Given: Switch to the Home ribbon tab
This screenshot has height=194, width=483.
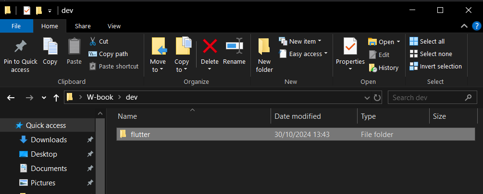Looking at the screenshot, I should pyautogui.click(x=50, y=26).
